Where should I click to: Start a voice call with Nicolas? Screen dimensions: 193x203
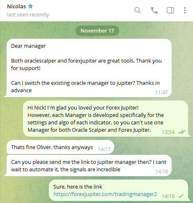154,10
